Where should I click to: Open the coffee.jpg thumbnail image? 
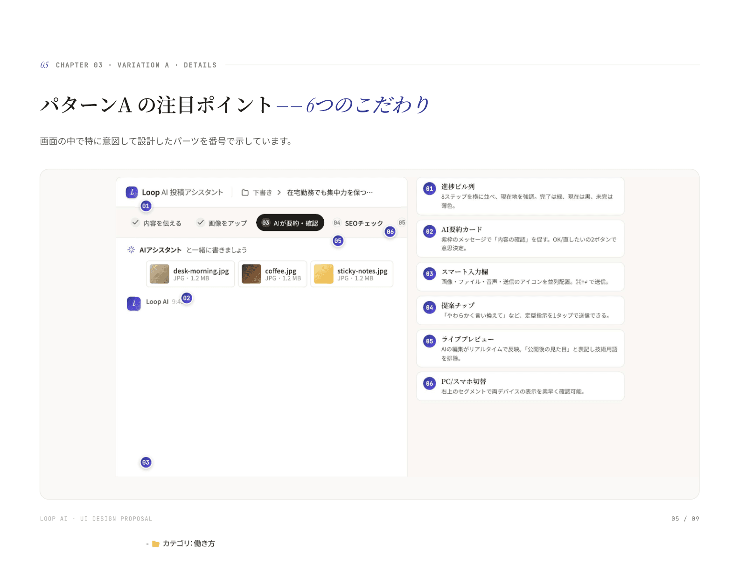coord(251,274)
